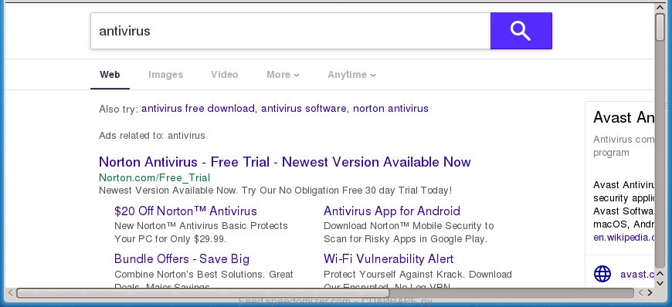This screenshot has height=307, width=672.
Task: Click the Norton.com/Free_Trial green URL
Action: [x=154, y=177]
